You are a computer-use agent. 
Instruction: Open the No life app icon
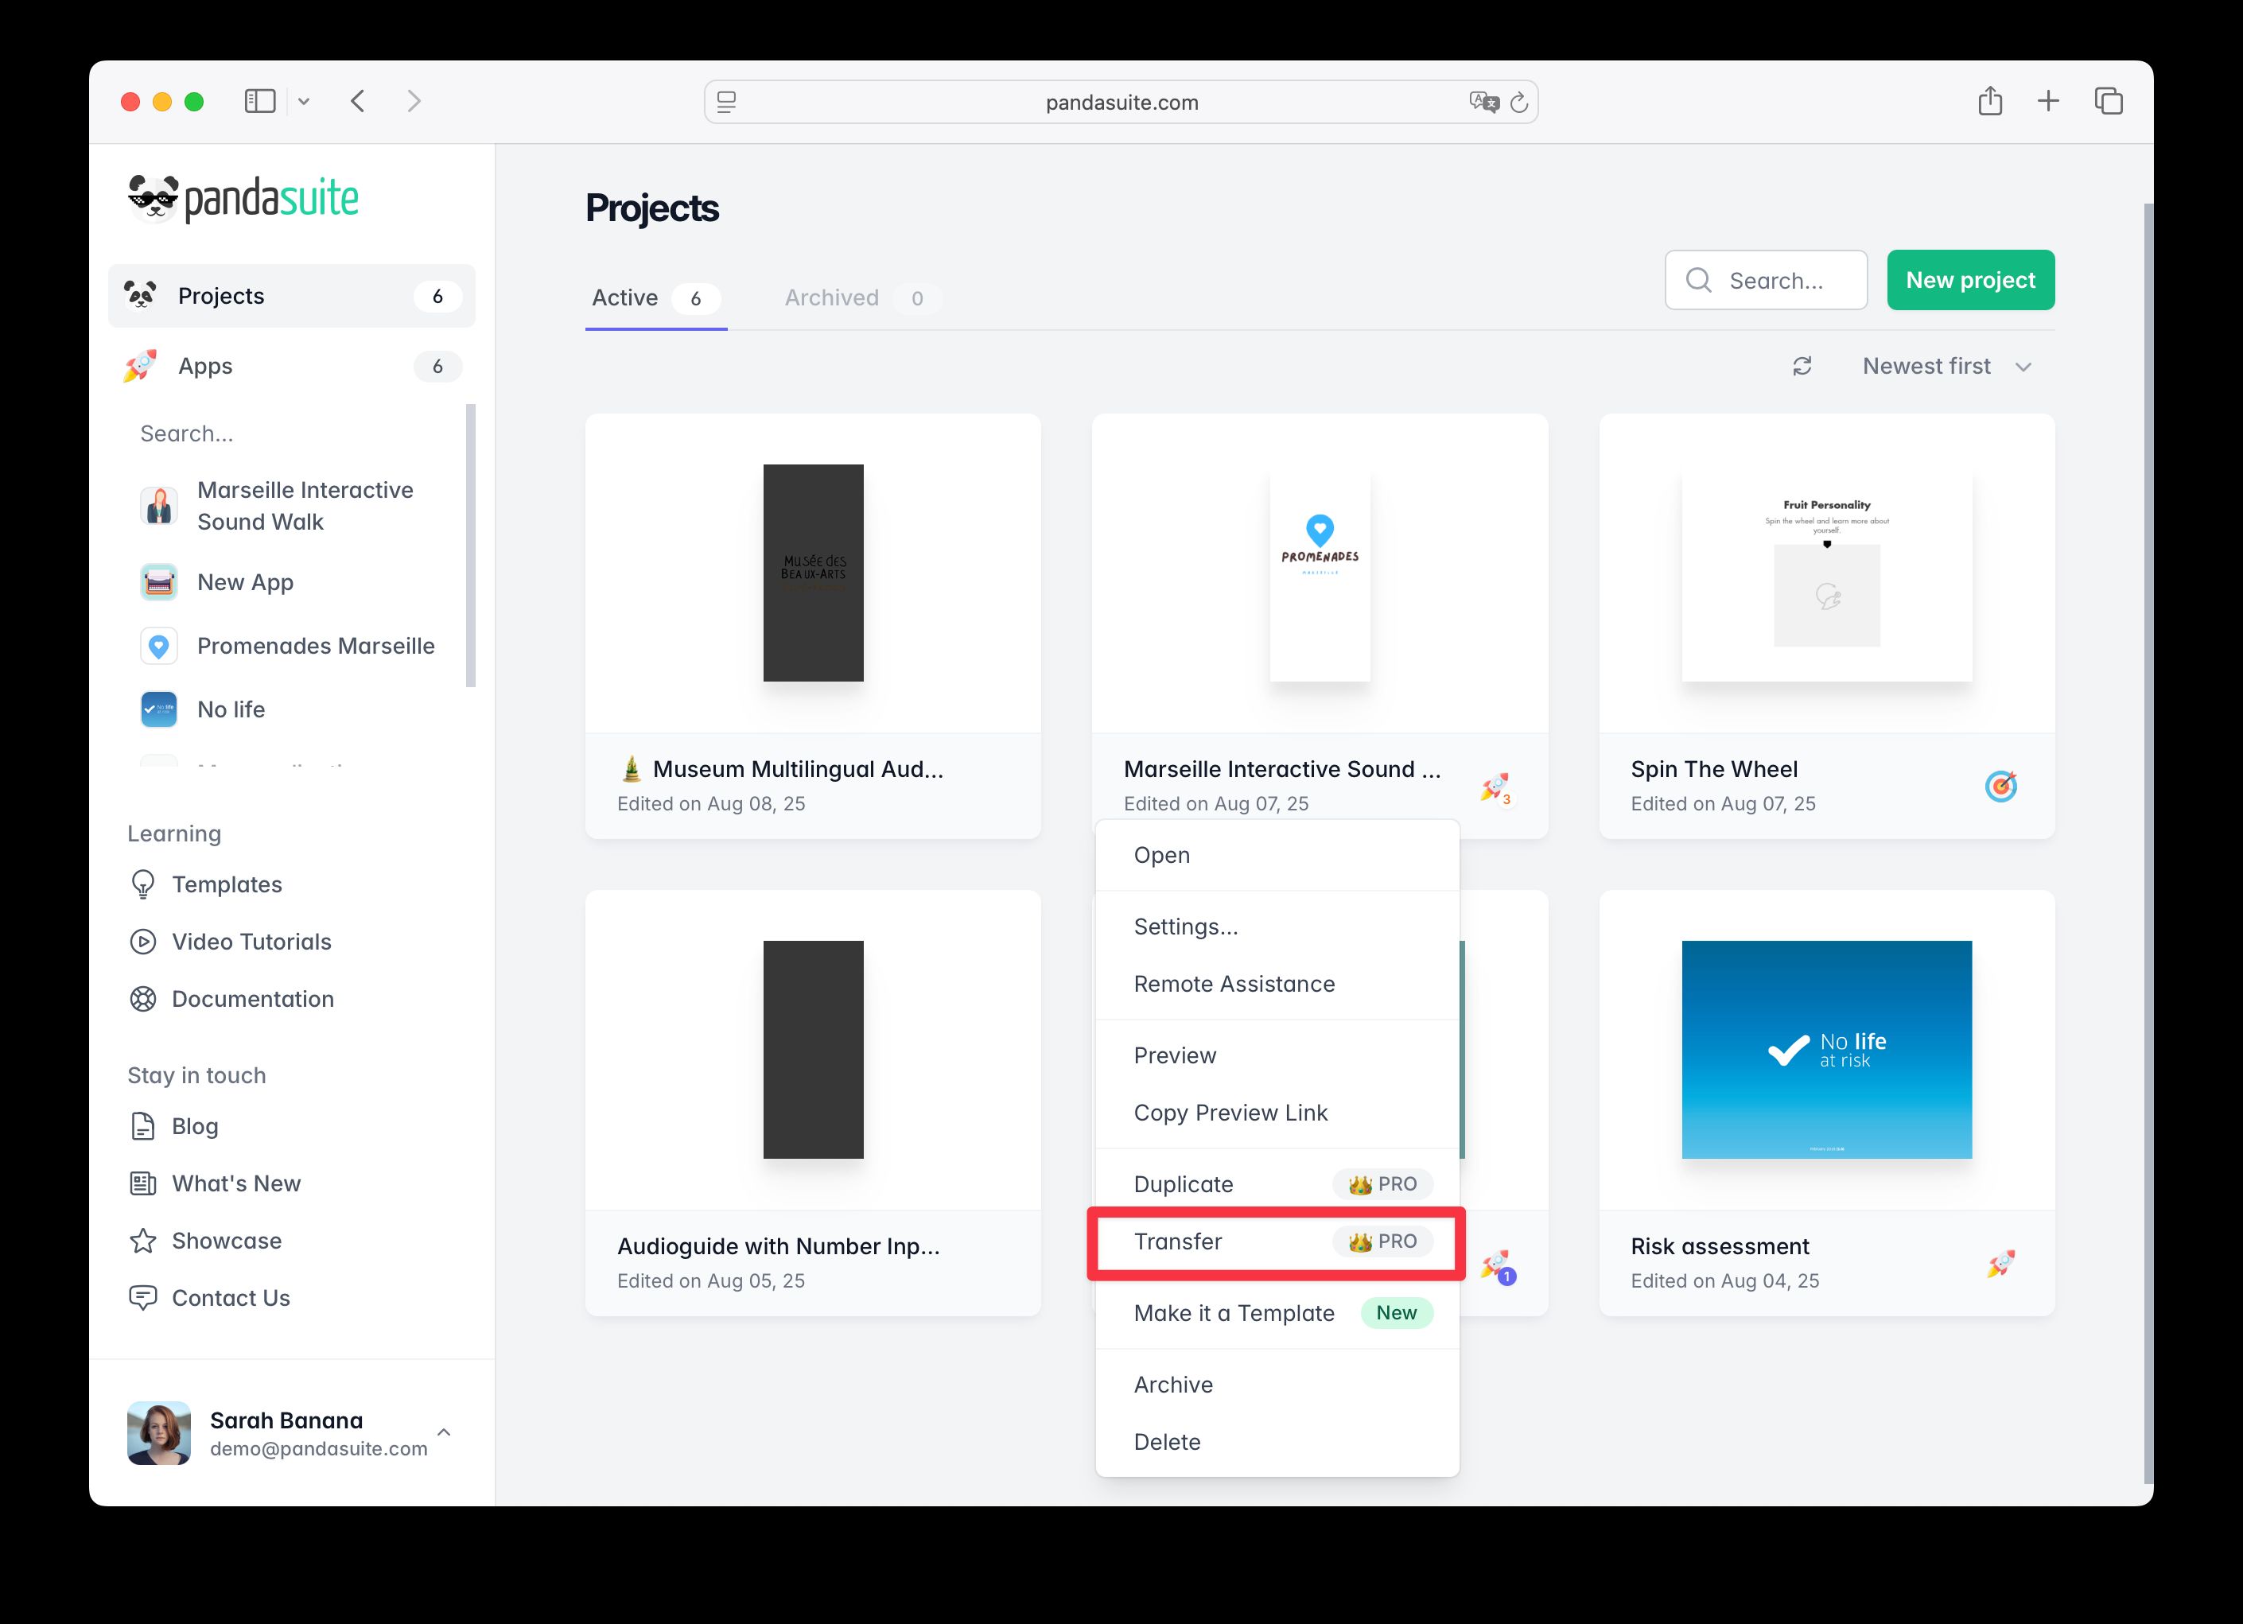[x=158, y=709]
